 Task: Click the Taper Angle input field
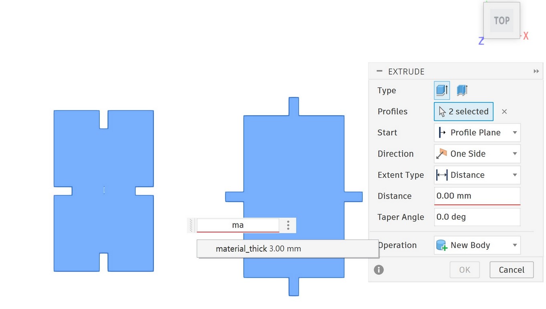point(477,217)
